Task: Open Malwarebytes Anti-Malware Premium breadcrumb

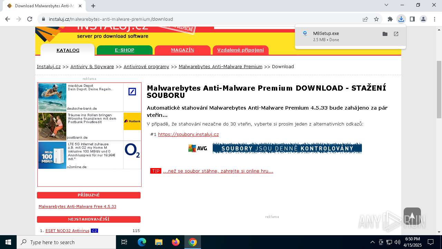Action: point(220,66)
